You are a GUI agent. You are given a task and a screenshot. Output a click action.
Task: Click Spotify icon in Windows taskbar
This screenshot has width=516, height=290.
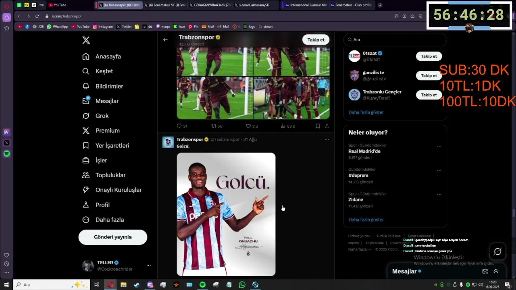tap(202, 285)
